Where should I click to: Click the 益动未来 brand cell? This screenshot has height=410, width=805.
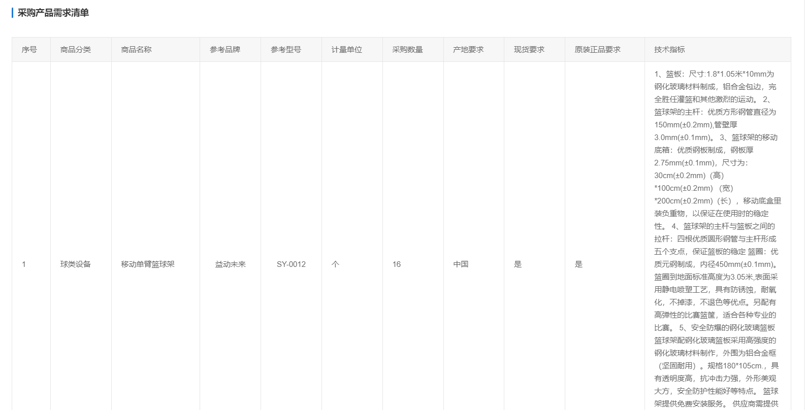pyautogui.click(x=230, y=264)
